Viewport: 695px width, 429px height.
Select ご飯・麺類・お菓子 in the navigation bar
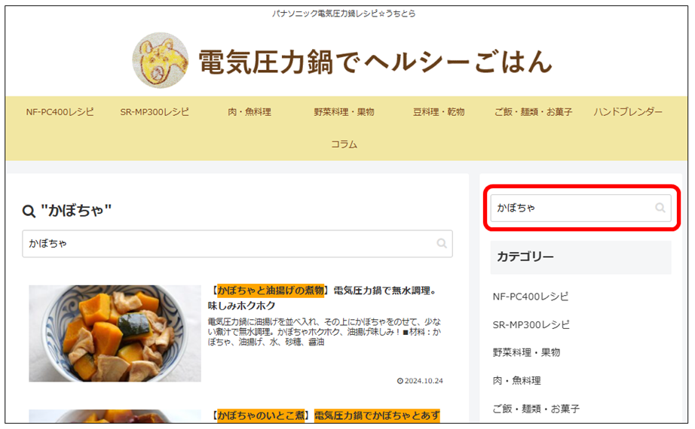(x=533, y=112)
